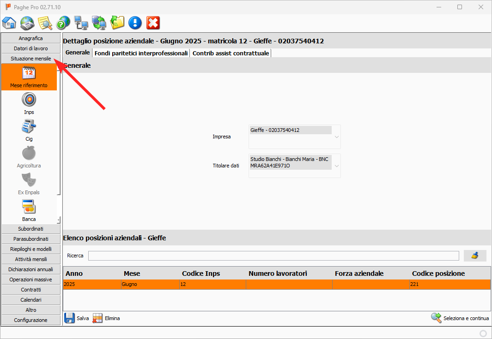Click the red X exit toolbar icon
Image resolution: width=492 pixels, height=339 pixels.
[153, 22]
